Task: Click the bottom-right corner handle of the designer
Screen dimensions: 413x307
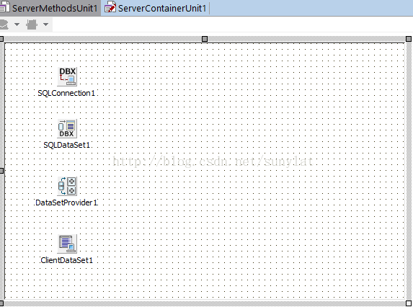Action: (409, 303)
